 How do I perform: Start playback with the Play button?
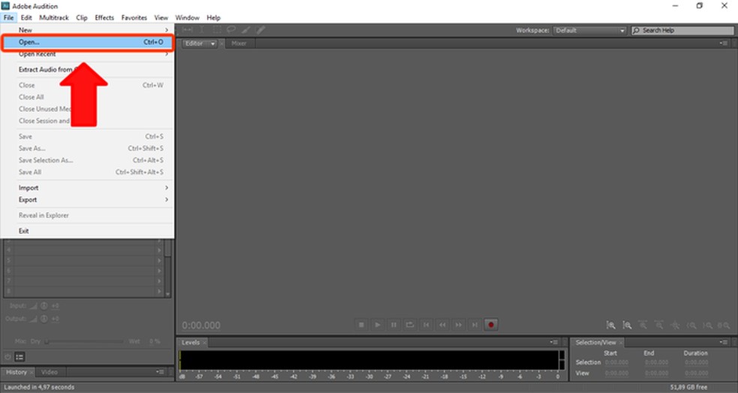pyautogui.click(x=377, y=325)
